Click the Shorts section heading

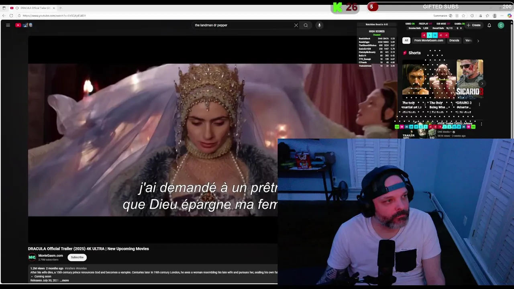[x=414, y=53]
